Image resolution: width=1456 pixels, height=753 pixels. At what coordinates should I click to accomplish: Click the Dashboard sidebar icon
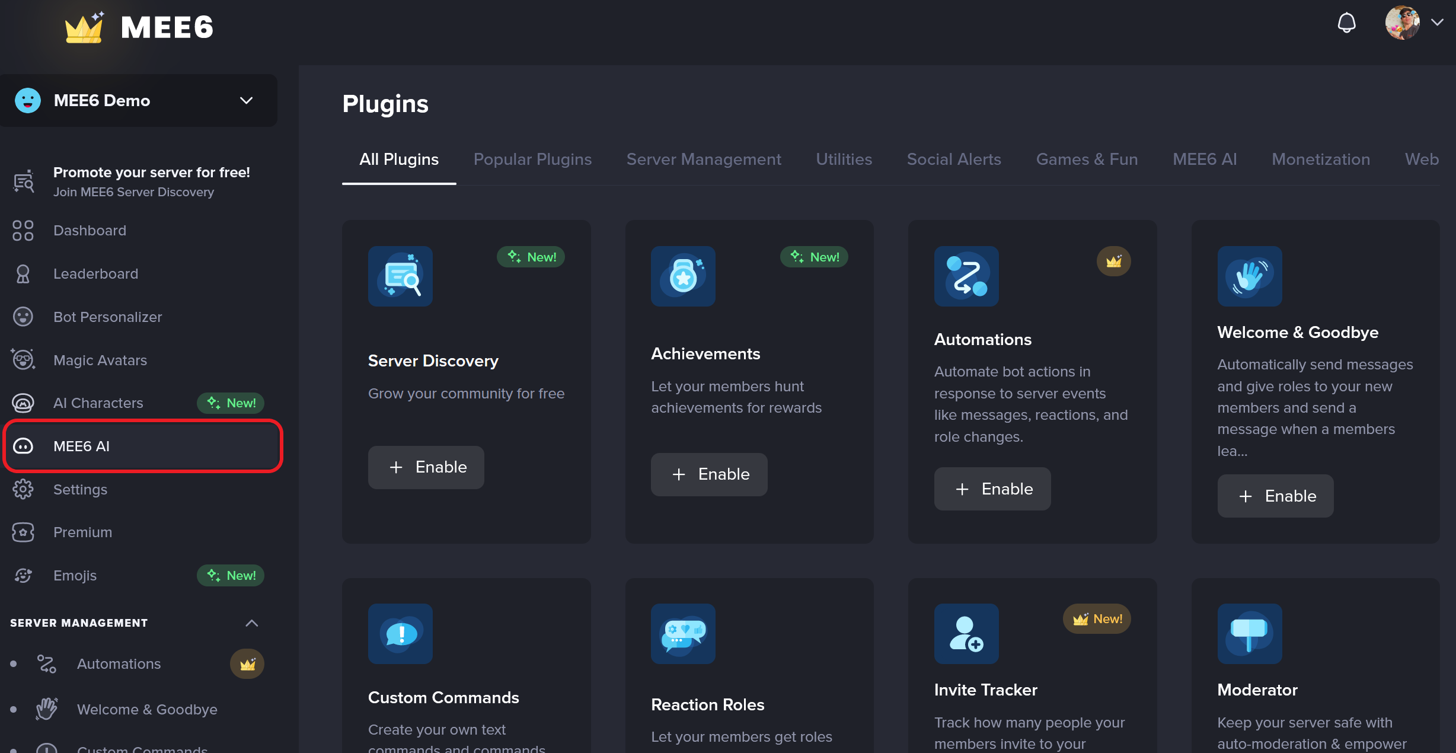tap(23, 230)
